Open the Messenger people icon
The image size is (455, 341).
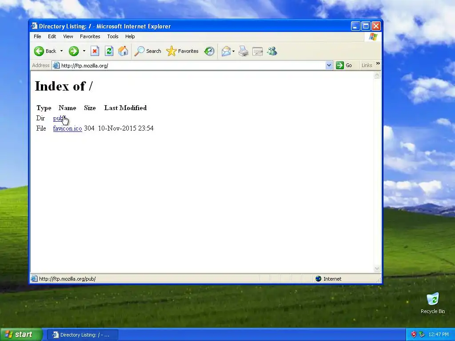tap(272, 51)
